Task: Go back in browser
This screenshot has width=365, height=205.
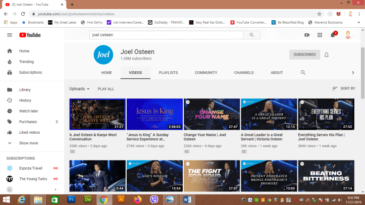Action: coord(6,14)
